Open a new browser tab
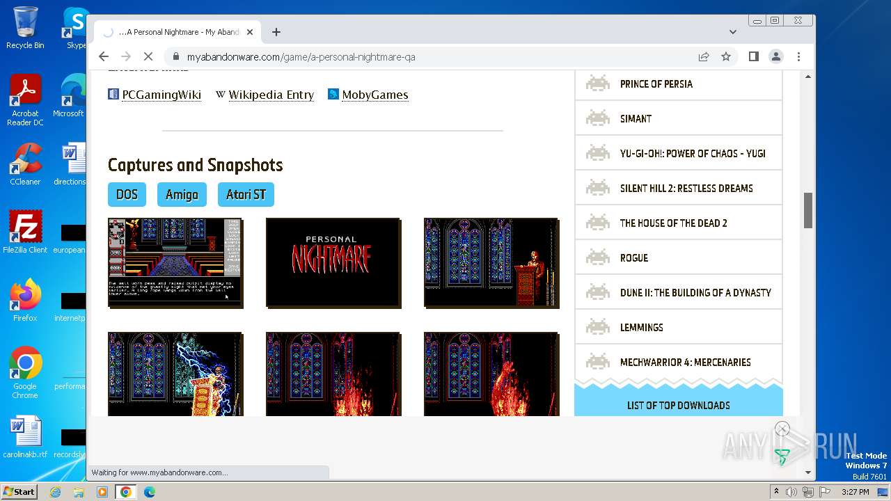 click(x=276, y=32)
